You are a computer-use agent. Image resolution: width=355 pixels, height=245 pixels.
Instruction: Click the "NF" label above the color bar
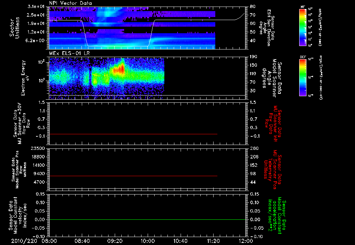tap(303, 7)
